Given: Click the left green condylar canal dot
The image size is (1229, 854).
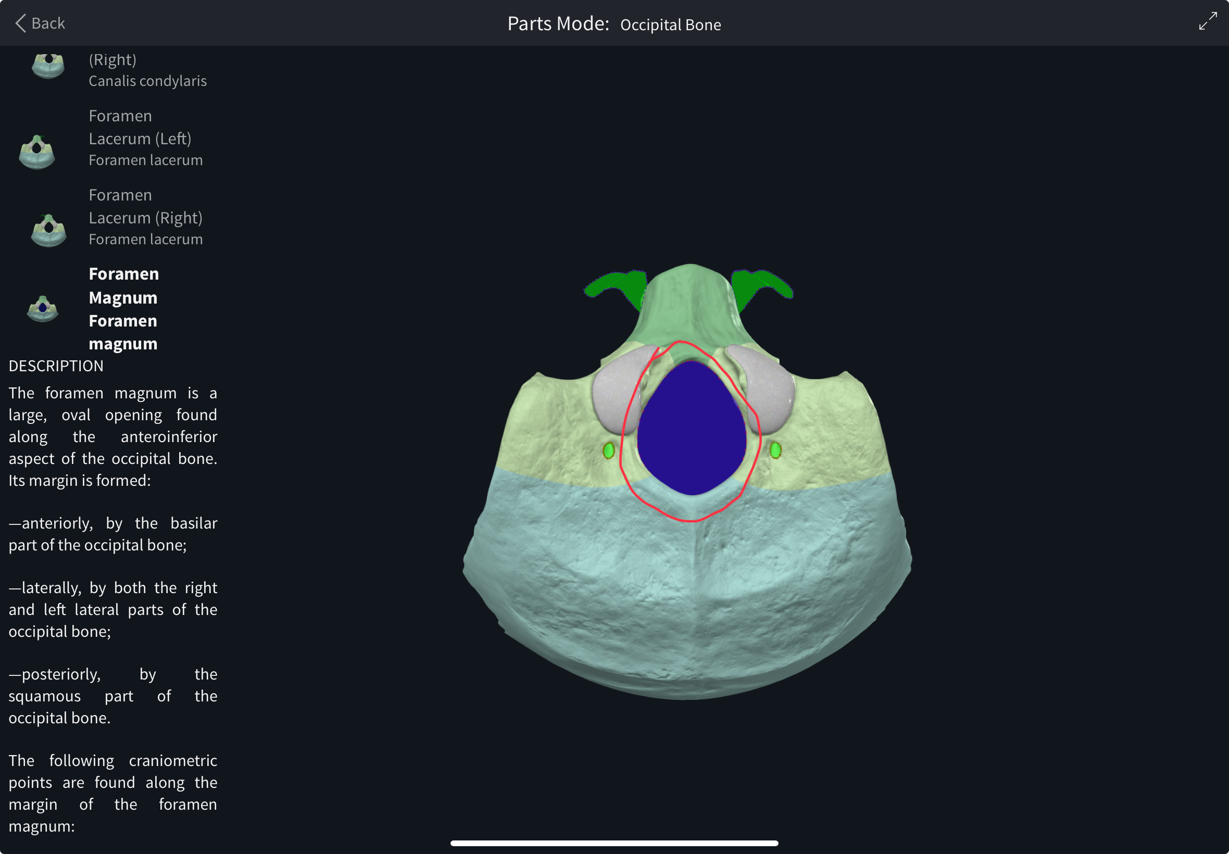Looking at the screenshot, I should coord(608,450).
